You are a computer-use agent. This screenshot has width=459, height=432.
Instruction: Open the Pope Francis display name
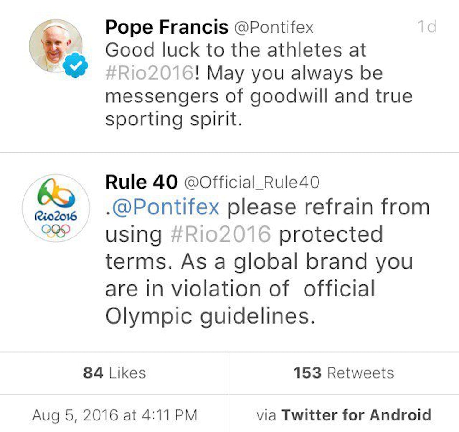(x=166, y=27)
